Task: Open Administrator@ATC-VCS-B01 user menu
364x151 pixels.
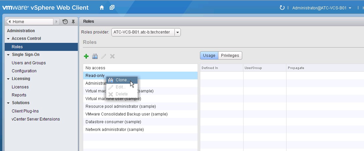Action: point(322,8)
